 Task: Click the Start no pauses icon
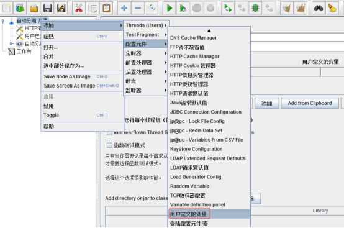pyautogui.click(x=183, y=8)
